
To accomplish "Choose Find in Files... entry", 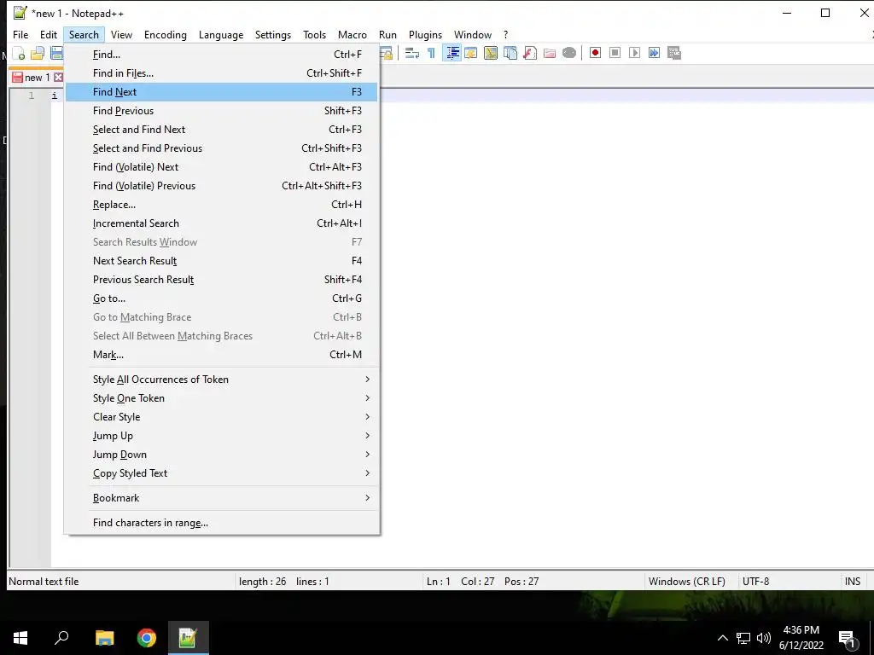I will pos(221,73).
